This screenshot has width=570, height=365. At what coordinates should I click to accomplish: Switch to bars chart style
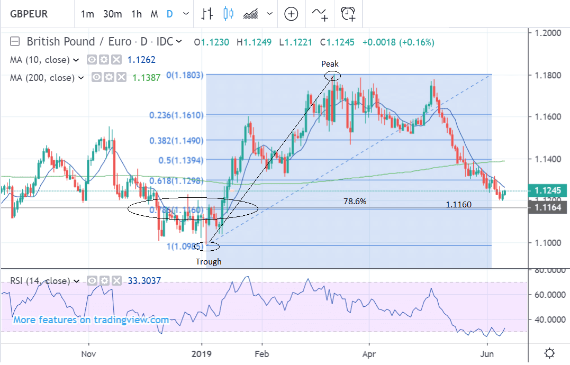click(x=207, y=14)
